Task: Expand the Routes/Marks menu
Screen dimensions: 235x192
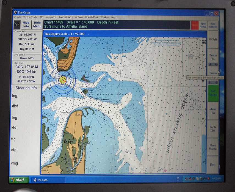Action: coord(66,17)
